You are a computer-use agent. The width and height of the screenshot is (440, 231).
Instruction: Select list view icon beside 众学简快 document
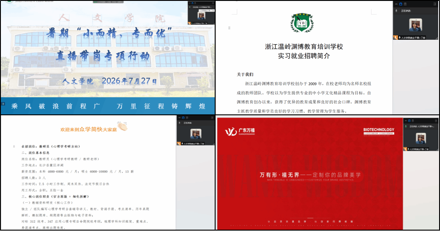click(187, 117)
